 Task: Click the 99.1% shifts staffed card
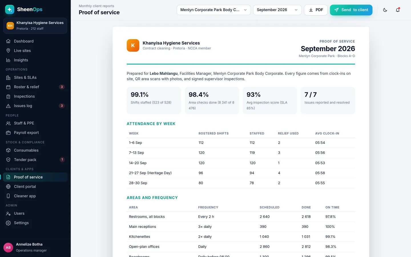(x=154, y=101)
